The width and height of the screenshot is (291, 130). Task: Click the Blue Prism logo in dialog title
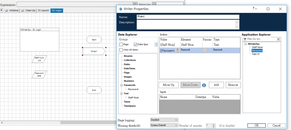[x=120, y=9]
